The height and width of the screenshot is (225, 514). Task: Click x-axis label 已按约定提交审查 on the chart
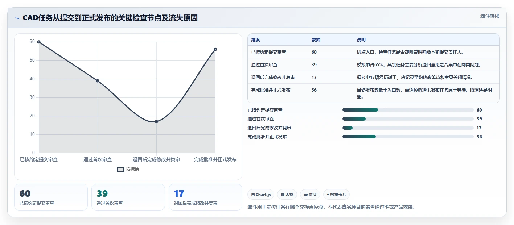(x=39, y=159)
